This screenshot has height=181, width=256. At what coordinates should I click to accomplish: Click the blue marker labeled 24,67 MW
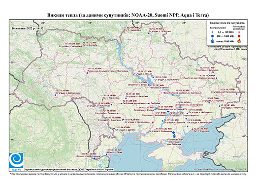[114, 128]
